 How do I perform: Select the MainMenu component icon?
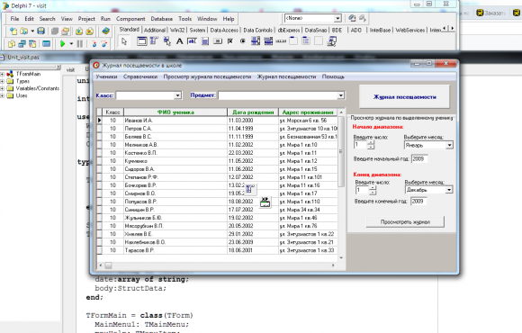point(154,41)
